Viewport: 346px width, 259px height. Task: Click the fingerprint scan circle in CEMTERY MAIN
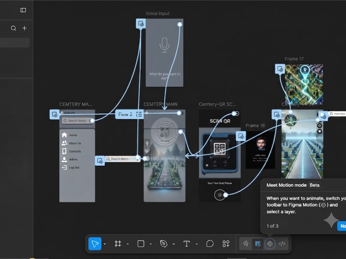[164, 132]
